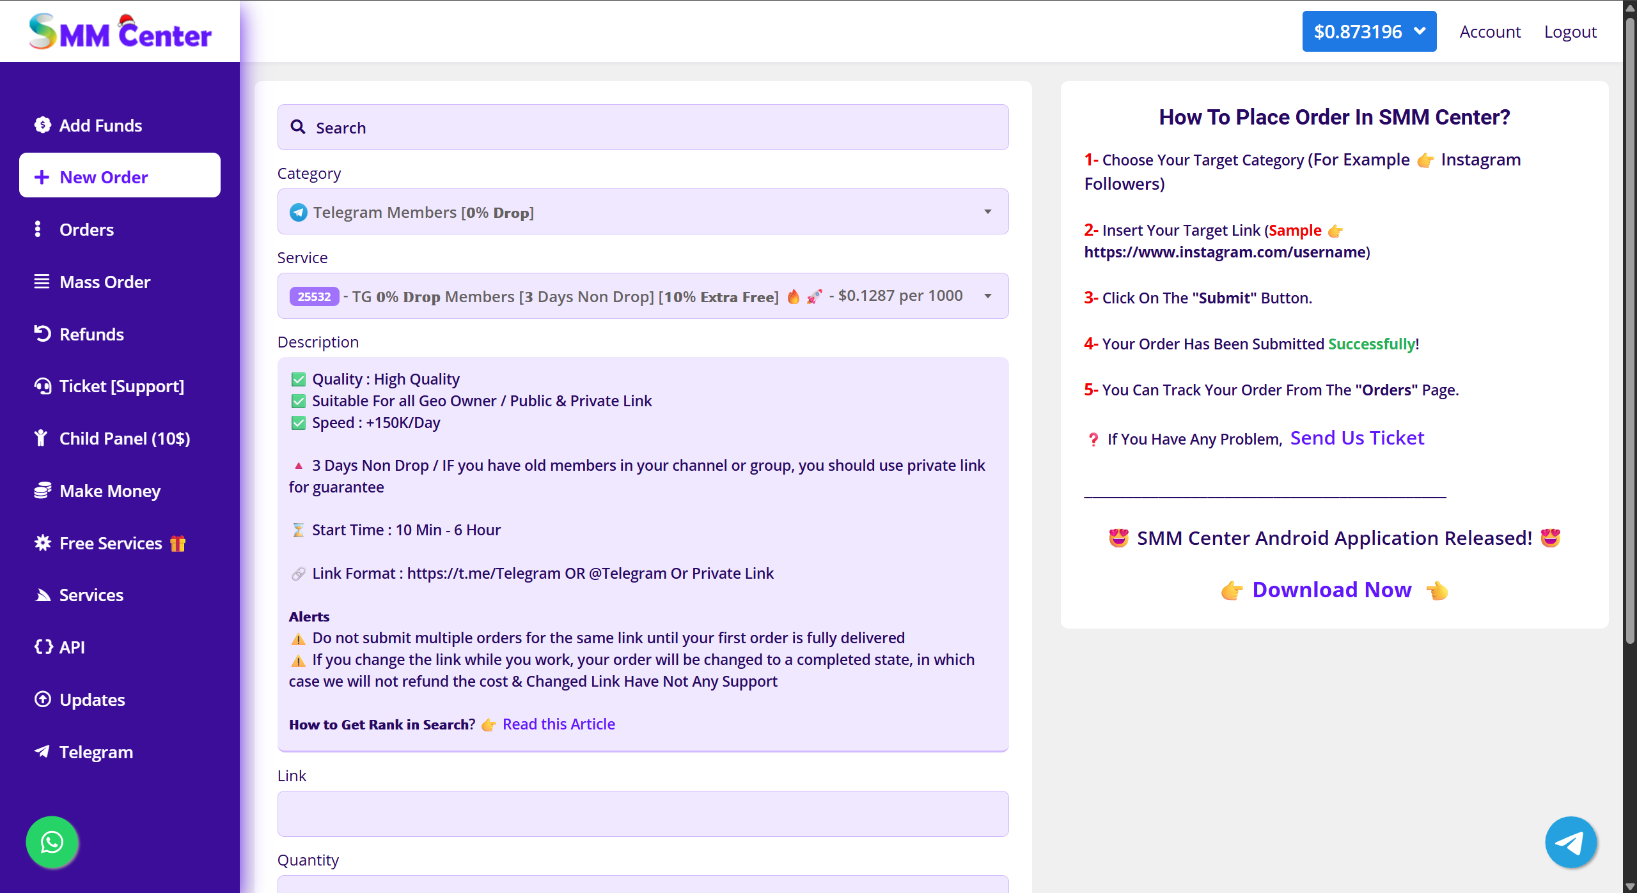Click the search magnifier icon
The height and width of the screenshot is (893, 1637).
coord(298,127)
